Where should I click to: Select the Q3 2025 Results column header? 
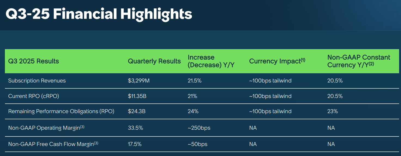pyautogui.click(x=33, y=61)
